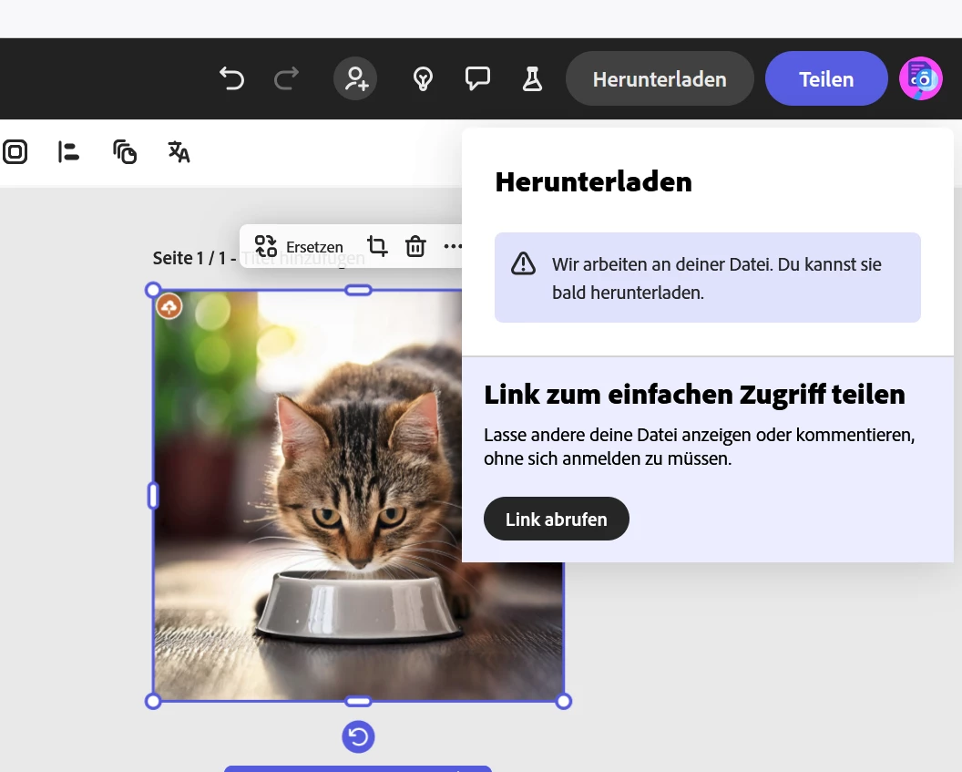The width and height of the screenshot is (962, 772).
Task: Click the 'Wir arbeiten an deiner Datei' notice text
Action: pos(717,279)
